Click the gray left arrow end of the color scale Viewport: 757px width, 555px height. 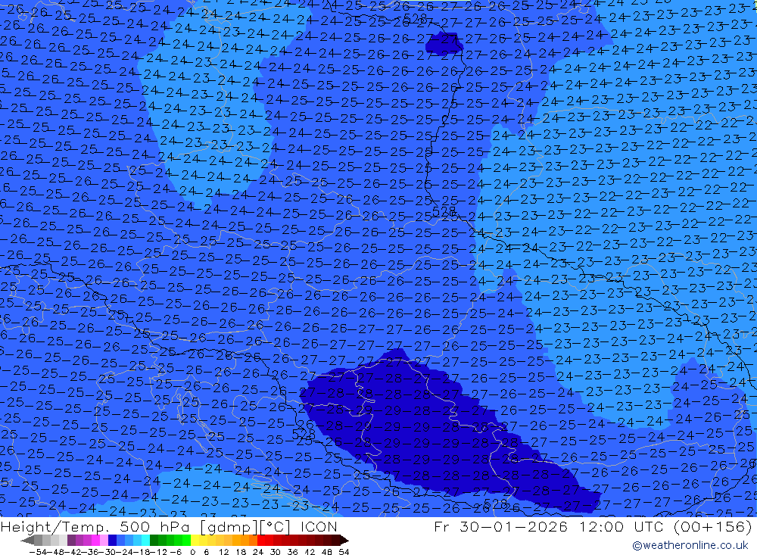pyautogui.click(x=27, y=540)
